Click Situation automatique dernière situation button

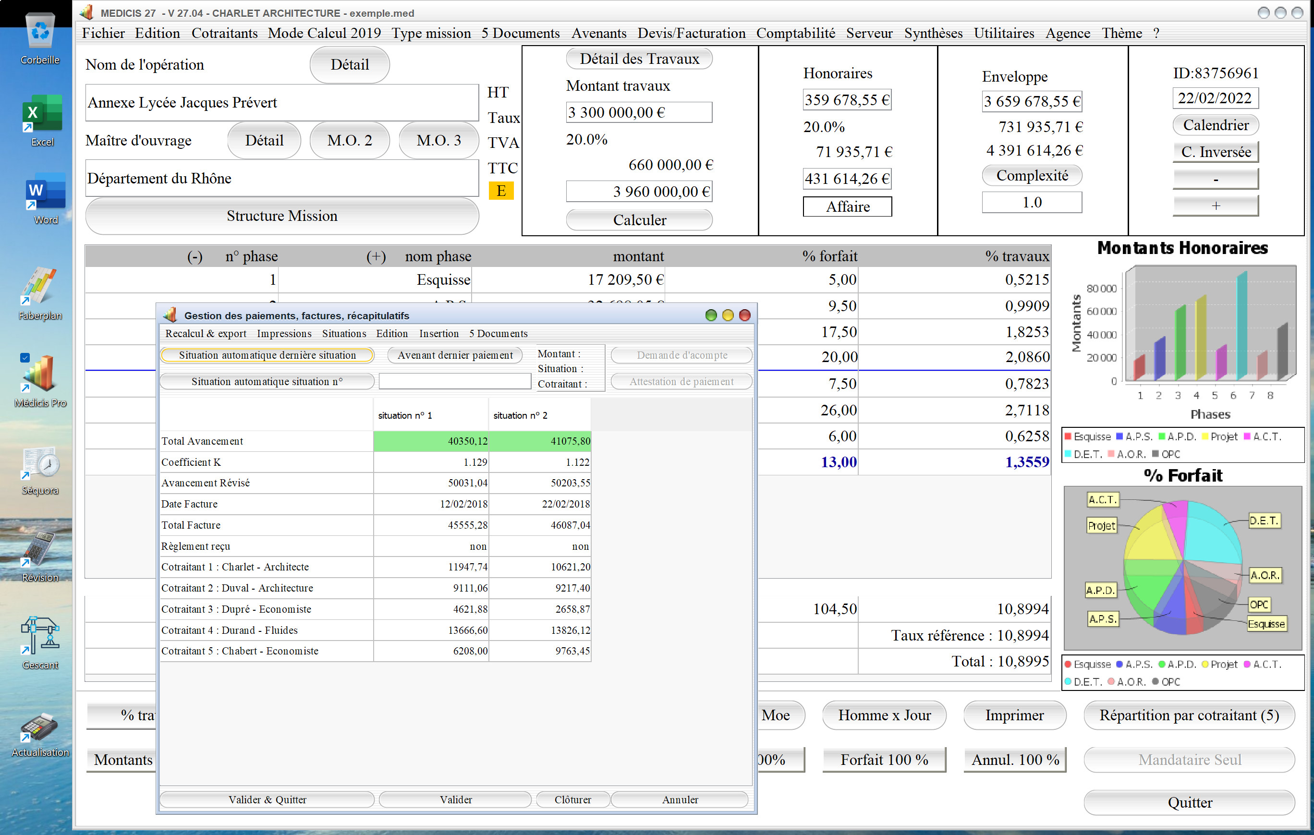[267, 355]
